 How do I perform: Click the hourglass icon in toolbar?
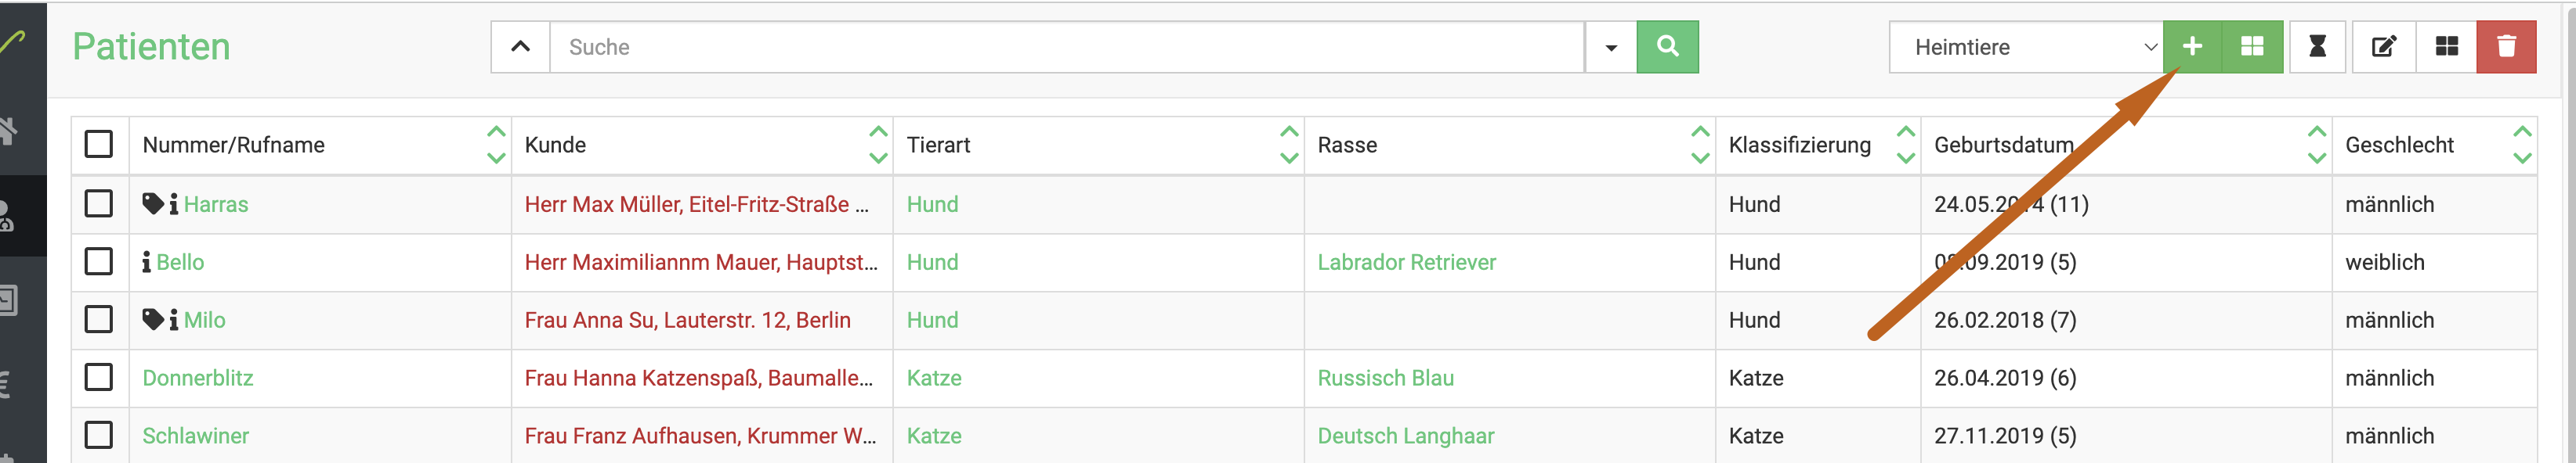click(x=2317, y=47)
